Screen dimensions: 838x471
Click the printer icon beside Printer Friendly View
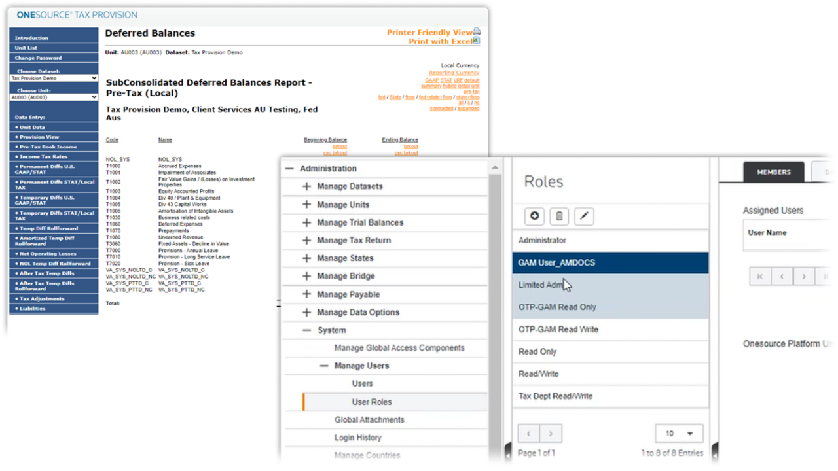(477, 31)
